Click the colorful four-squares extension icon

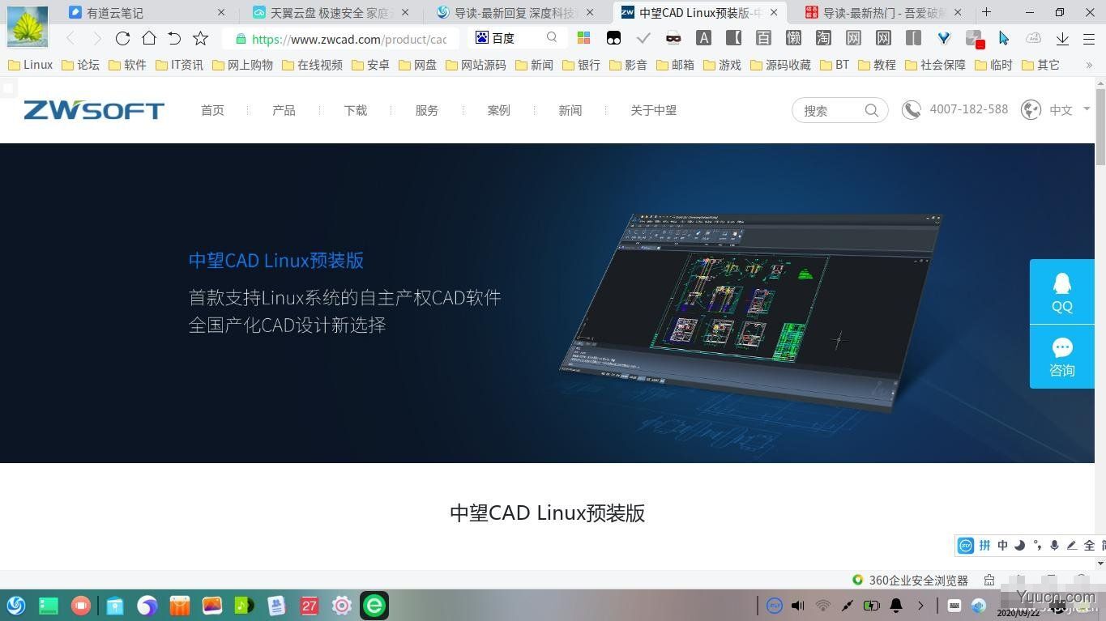tap(583, 38)
